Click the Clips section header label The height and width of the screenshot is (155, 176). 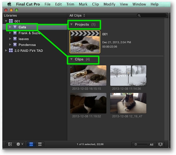click(x=79, y=59)
